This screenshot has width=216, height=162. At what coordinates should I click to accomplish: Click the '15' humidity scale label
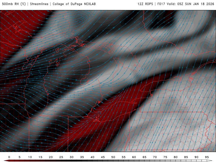(x=40, y=157)
